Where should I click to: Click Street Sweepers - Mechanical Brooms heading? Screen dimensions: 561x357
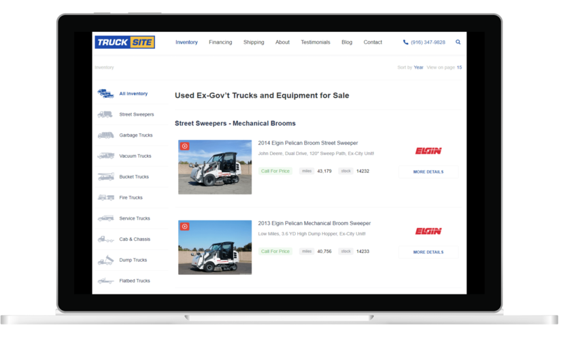(x=235, y=123)
